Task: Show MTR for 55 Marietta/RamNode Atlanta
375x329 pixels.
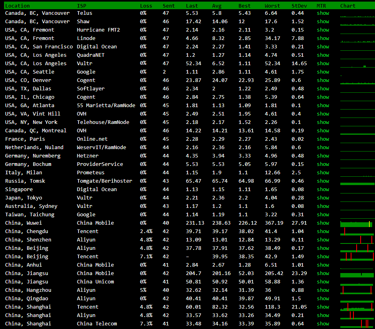Action: (323, 106)
